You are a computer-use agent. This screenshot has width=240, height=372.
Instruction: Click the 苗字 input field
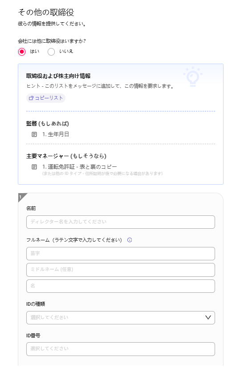click(x=121, y=254)
